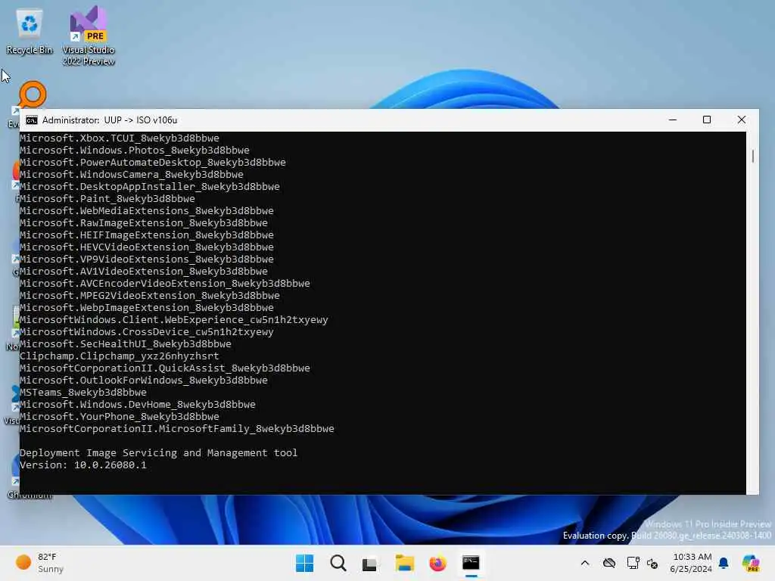Click the Microsoft.HEIFImageExtension_8wekyb3d8bbwe line
The image size is (775, 581).
click(147, 235)
